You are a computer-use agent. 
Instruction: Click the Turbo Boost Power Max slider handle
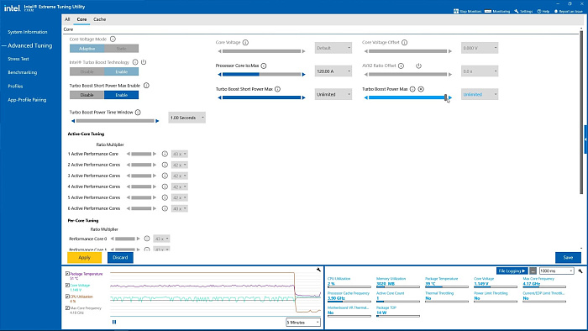point(446,97)
